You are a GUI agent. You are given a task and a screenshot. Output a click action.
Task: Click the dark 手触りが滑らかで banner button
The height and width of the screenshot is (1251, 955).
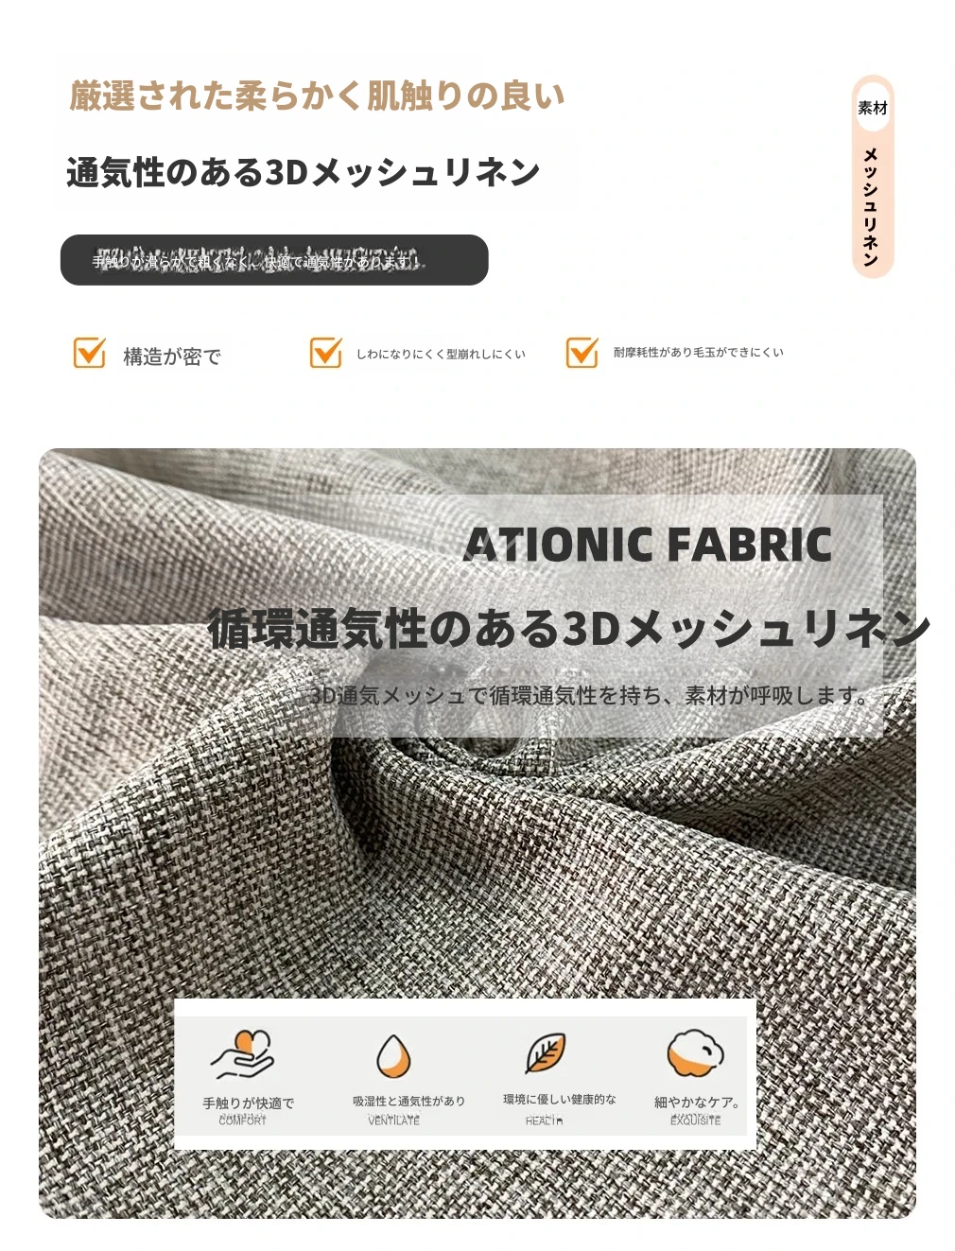pyautogui.click(x=274, y=260)
